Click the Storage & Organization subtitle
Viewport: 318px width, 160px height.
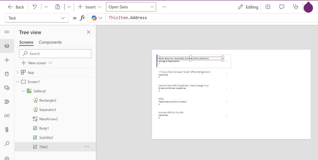pyautogui.click(x=169, y=61)
